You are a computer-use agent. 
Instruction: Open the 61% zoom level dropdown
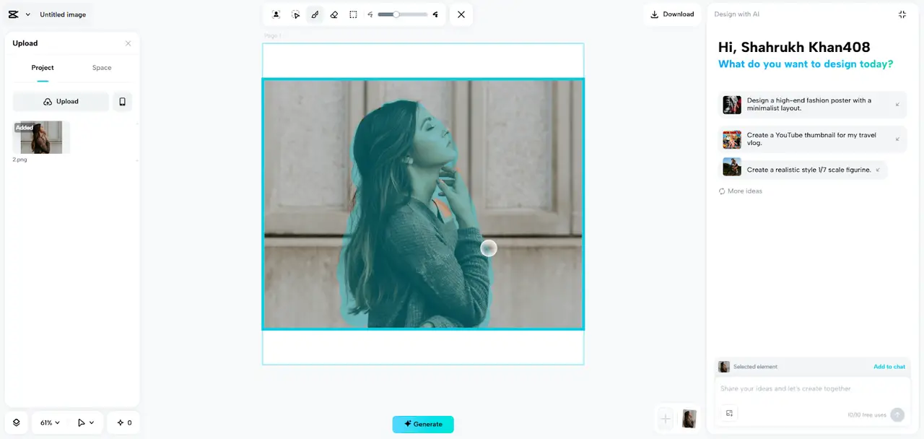[x=50, y=422]
